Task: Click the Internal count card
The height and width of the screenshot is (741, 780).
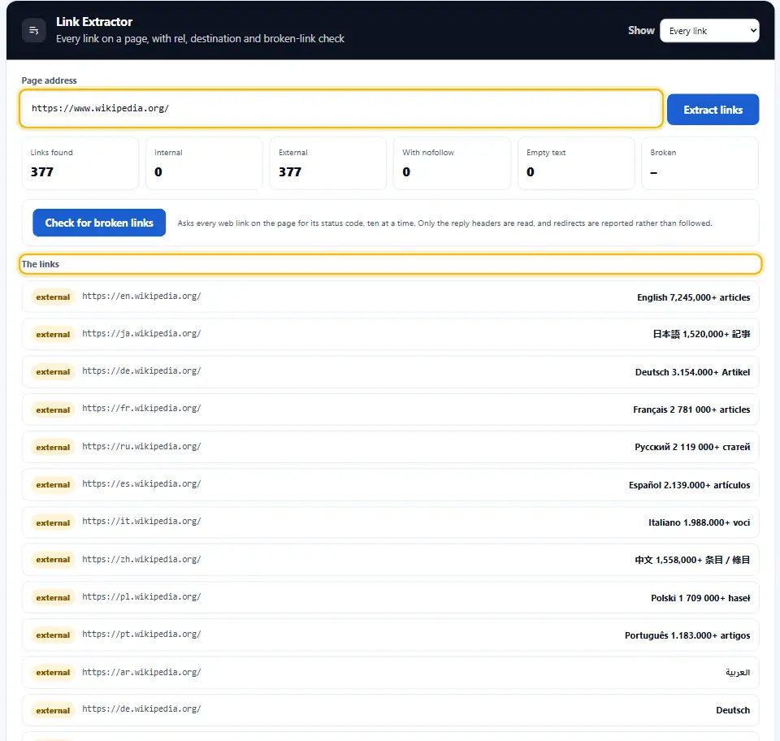Action: (x=204, y=163)
